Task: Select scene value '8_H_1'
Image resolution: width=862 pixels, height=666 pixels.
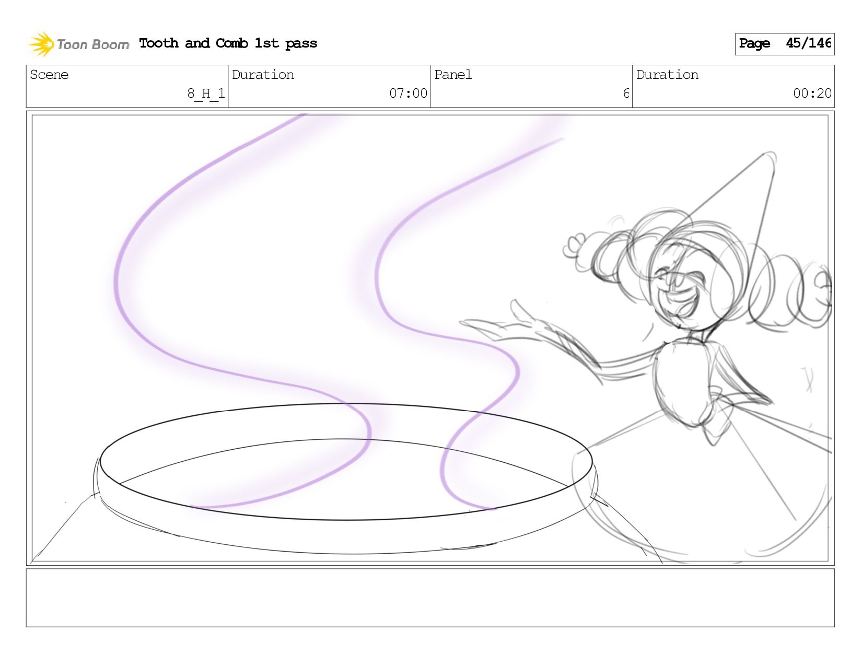Action: click(206, 94)
